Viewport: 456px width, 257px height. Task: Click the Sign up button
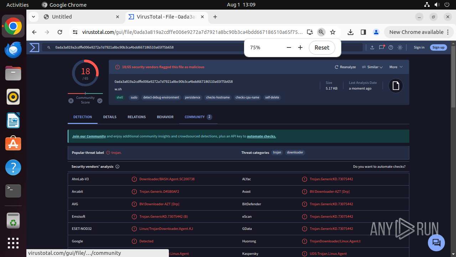point(438,47)
